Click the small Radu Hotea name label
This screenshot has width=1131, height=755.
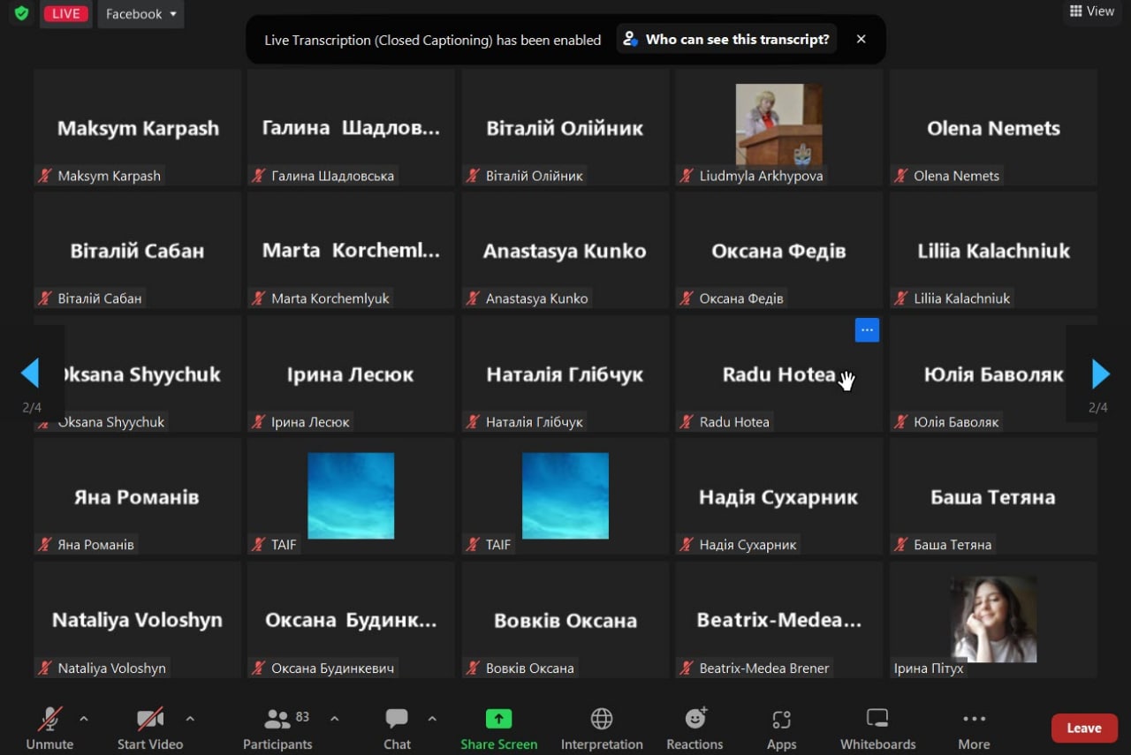pyautogui.click(x=734, y=422)
